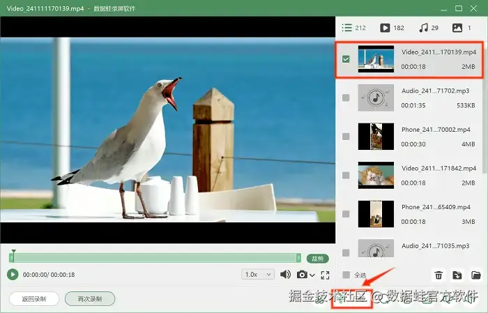Close the recorder window
The height and width of the screenshot is (313, 488).
point(473,8)
